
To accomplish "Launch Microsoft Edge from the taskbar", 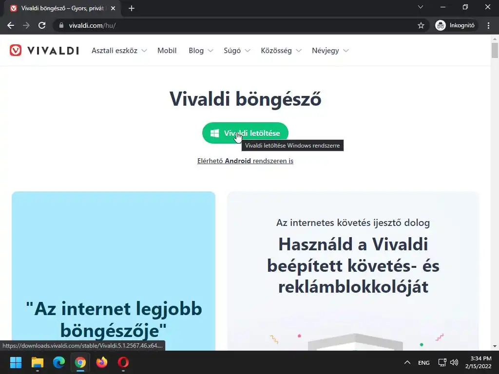I will pyautogui.click(x=59, y=362).
